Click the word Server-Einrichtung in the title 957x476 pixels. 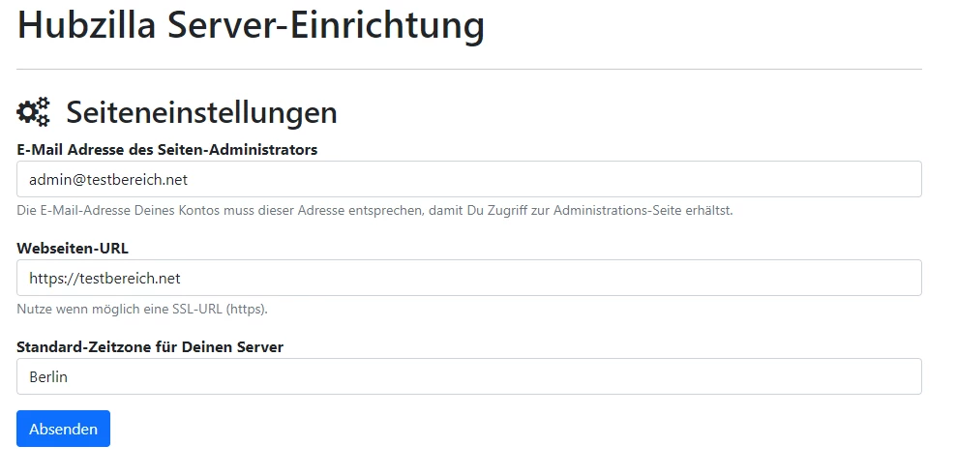click(x=326, y=24)
